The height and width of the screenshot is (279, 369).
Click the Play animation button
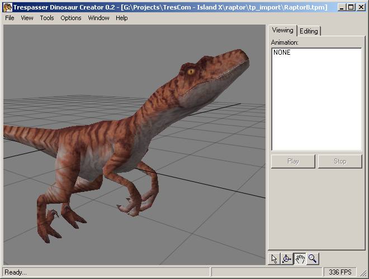click(x=293, y=161)
